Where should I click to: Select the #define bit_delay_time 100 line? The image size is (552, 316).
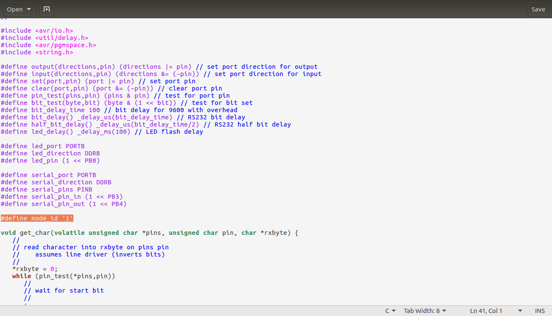(119, 110)
